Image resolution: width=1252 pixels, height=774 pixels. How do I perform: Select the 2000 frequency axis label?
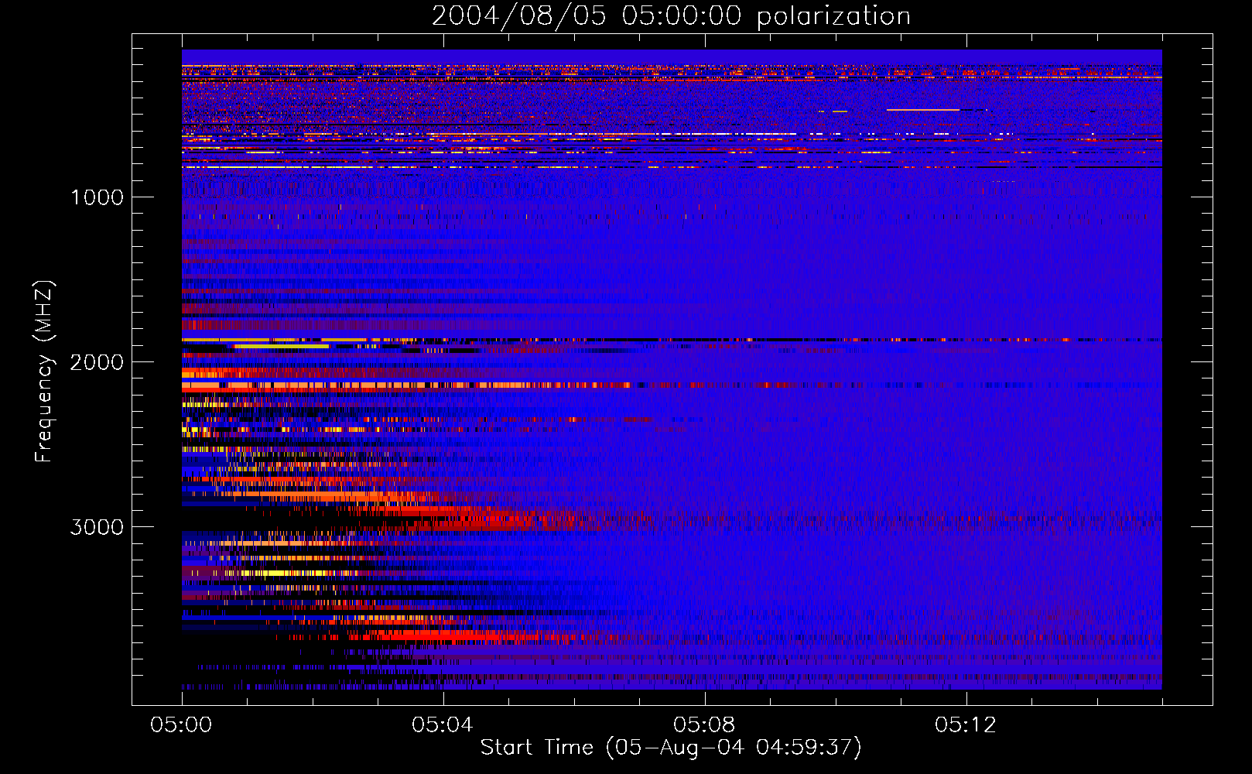point(97,362)
